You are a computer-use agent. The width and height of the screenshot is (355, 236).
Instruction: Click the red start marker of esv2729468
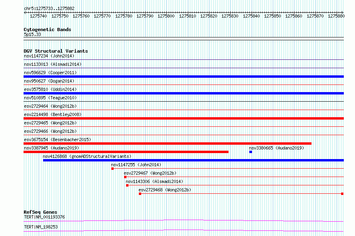(140, 194)
